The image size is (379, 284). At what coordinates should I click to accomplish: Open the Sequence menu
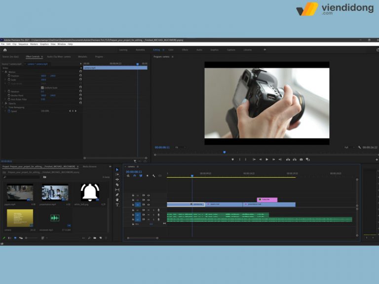click(23, 44)
